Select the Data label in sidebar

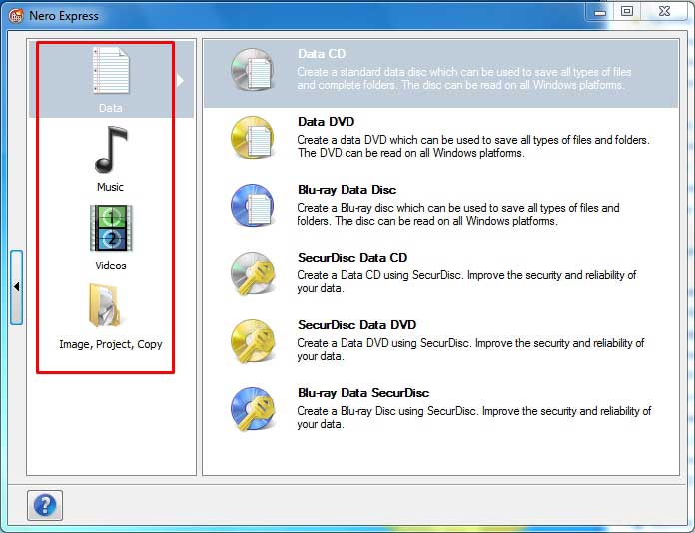click(x=111, y=108)
